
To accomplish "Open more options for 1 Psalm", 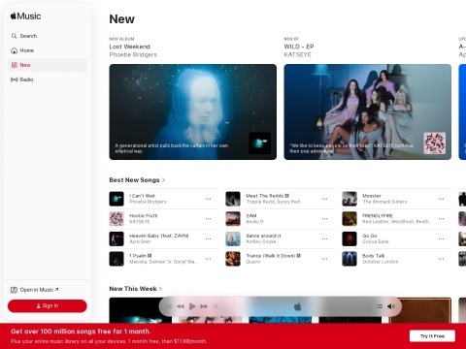I will (208, 259).
